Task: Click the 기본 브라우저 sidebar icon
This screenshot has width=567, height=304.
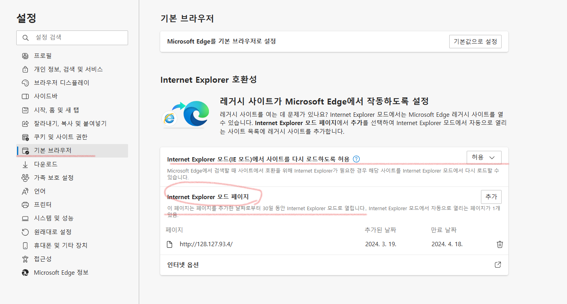Action: (25, 150)
